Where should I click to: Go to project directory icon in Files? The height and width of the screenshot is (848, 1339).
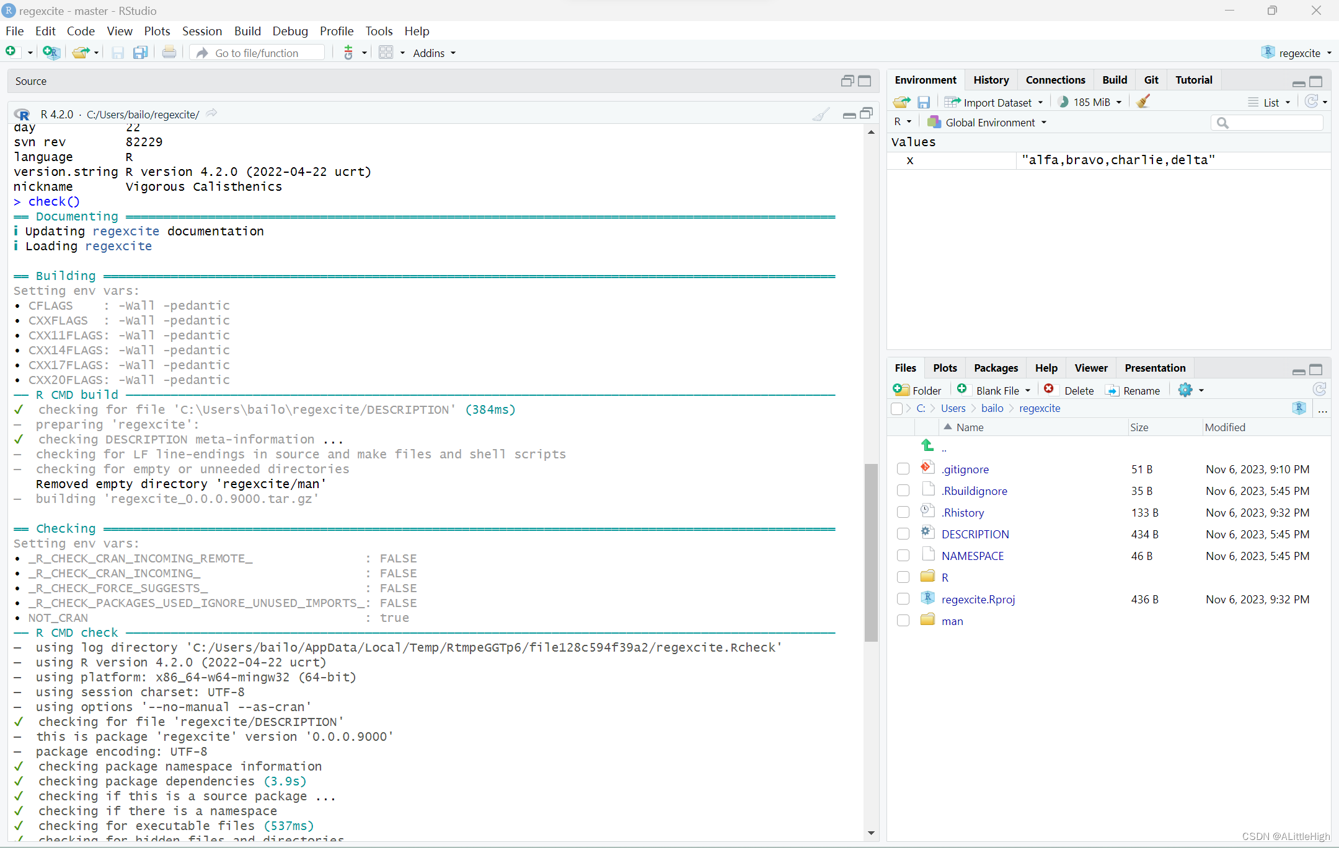(x=1299, y=408)
